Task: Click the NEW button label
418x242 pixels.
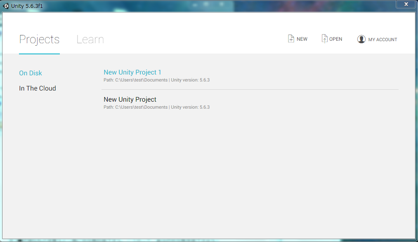Action: [x=302, y=39]
